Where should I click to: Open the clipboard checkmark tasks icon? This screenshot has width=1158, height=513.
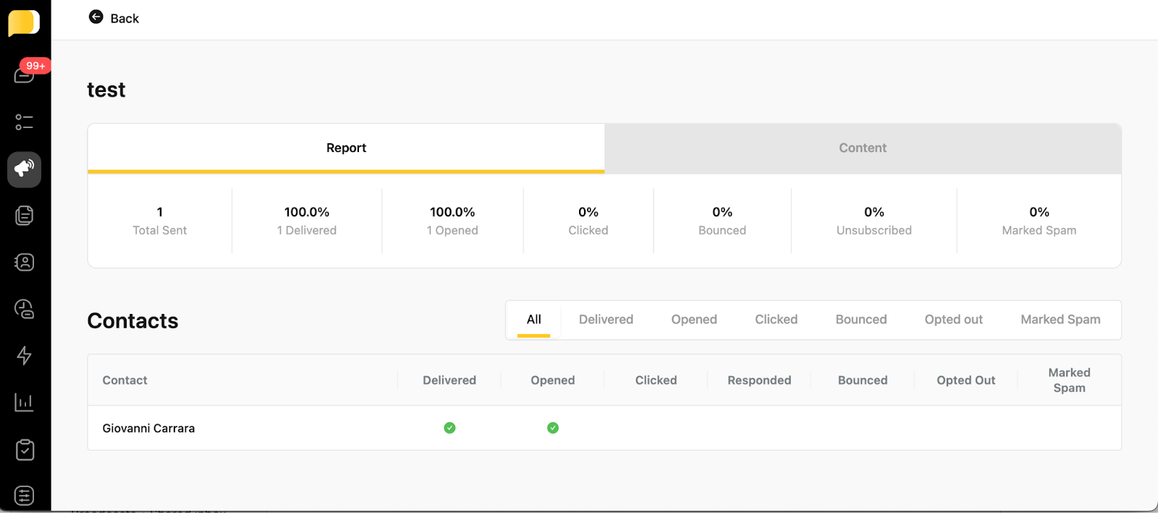[25, 449]
